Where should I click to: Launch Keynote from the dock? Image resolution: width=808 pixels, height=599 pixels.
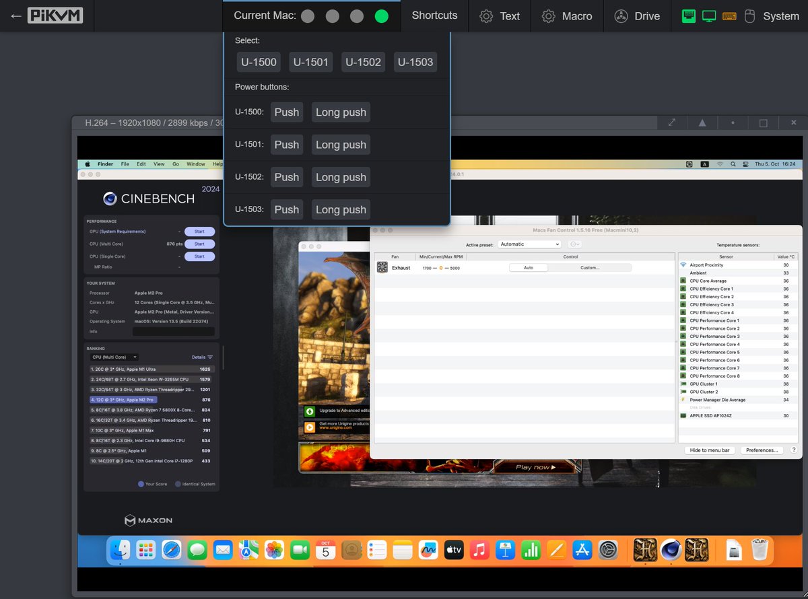coord(505,550)
